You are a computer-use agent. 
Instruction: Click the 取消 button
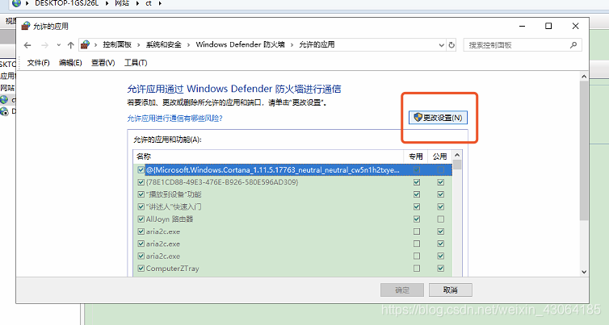point(451,290)
